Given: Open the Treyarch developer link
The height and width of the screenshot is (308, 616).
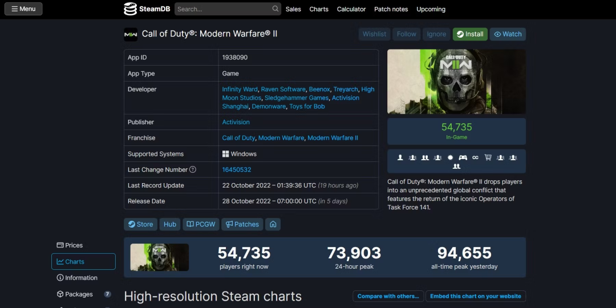Looking at the screenshot, I should coord(346,89).
